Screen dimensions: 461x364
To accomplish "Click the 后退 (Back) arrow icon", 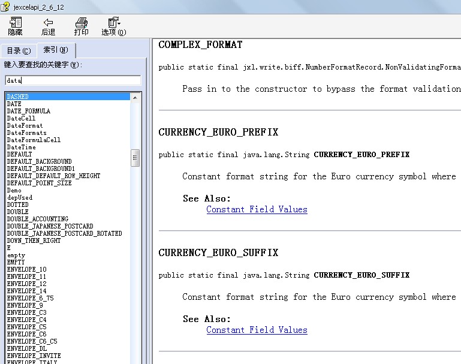I will click(48, 26).
